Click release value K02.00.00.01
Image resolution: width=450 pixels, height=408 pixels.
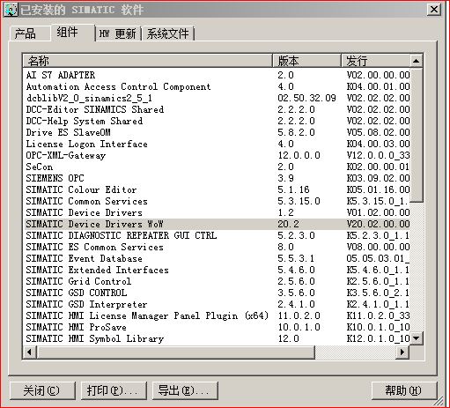[x=378, y=167]
